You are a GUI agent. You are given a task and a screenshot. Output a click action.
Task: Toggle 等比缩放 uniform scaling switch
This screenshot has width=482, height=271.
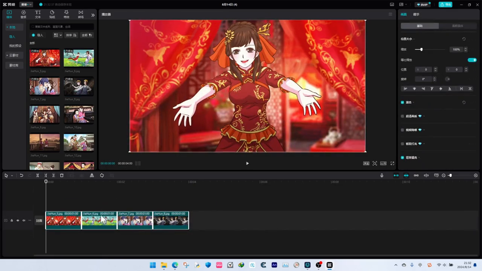pyautogui.click(x=472, y=60)
